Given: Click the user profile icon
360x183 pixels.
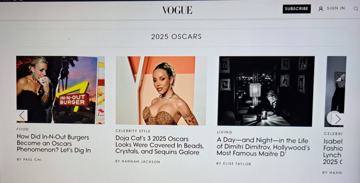Looking at the screenshot, I should (x=321, y=9).
